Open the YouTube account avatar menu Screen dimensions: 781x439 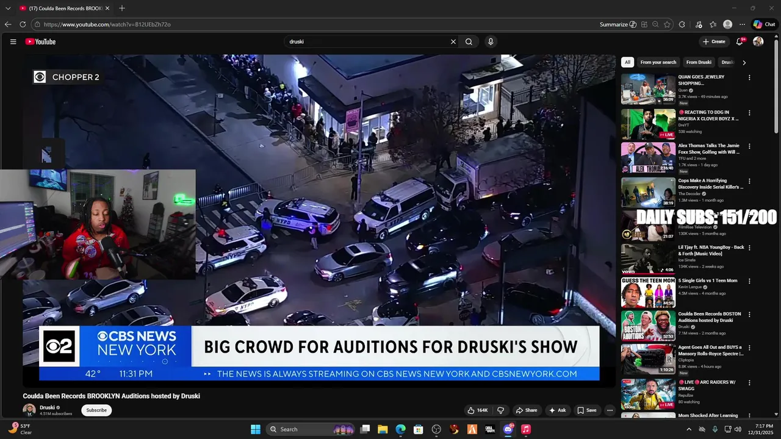coord(758,41)
